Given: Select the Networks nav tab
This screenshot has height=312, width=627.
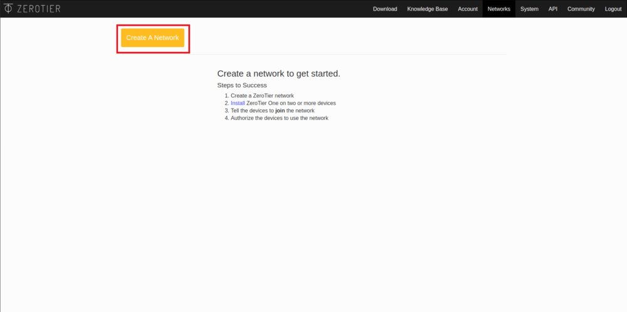Looking at the screenshot, I should pyautogui.click(x=499, y=9).
